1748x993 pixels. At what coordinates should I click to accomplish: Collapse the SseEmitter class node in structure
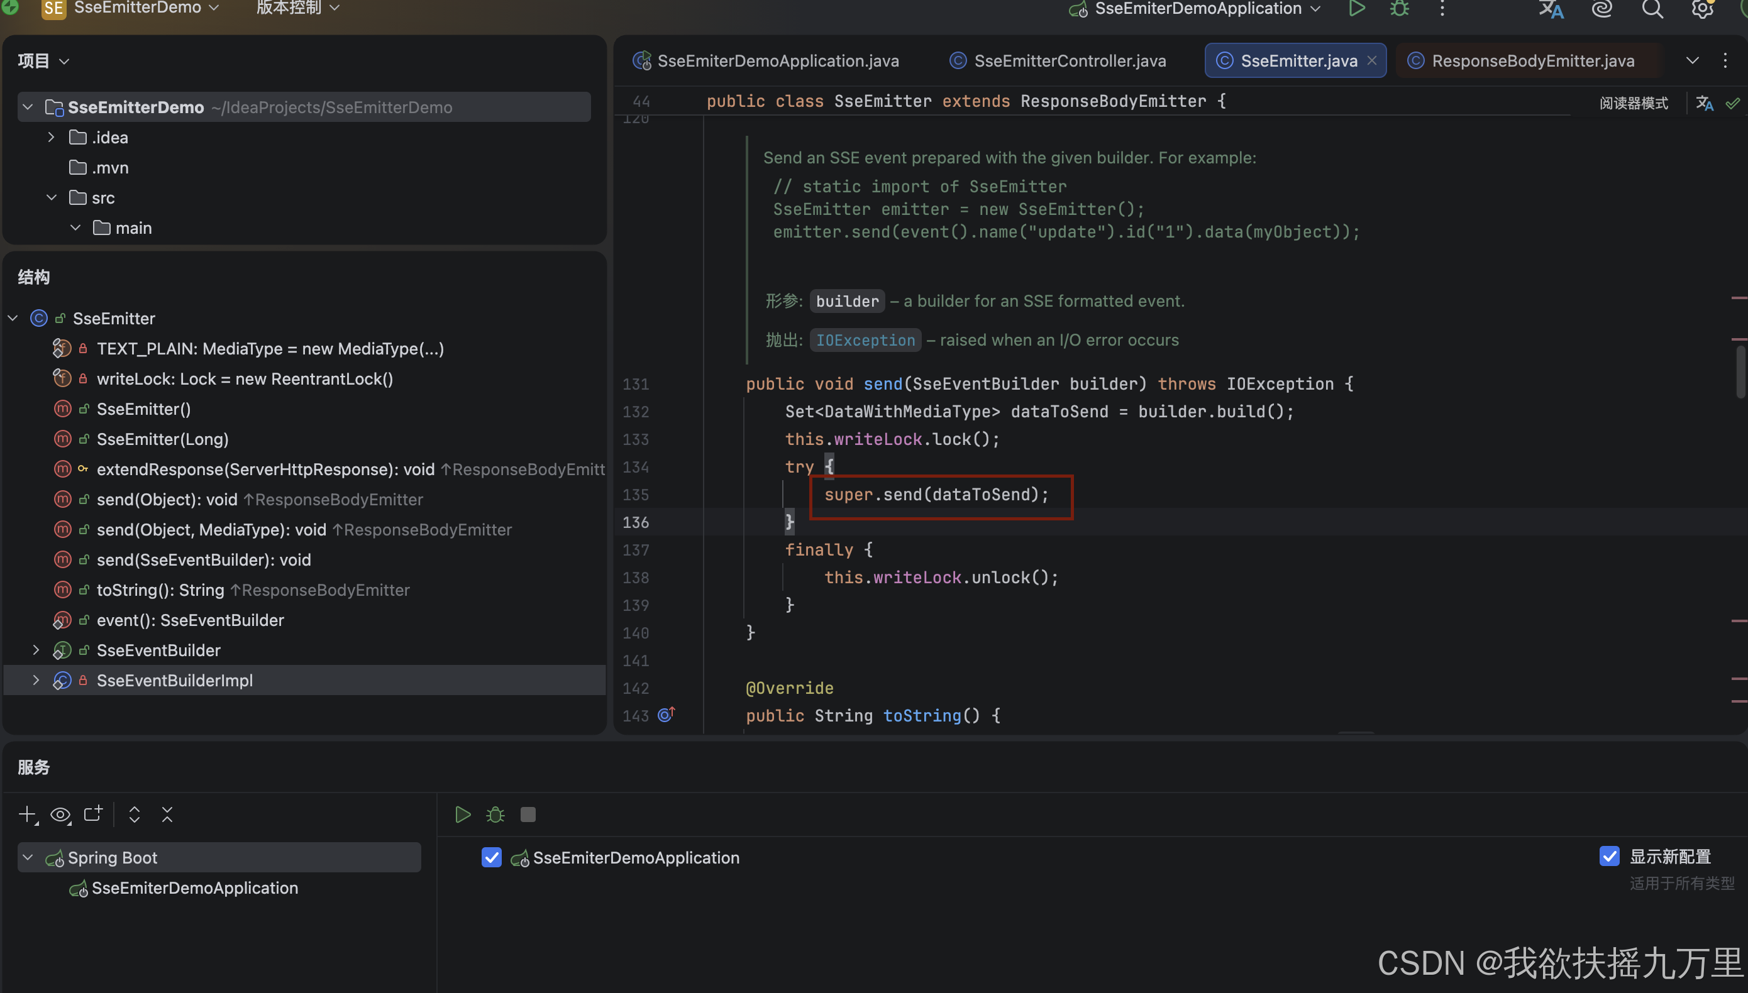click(13, 319)
